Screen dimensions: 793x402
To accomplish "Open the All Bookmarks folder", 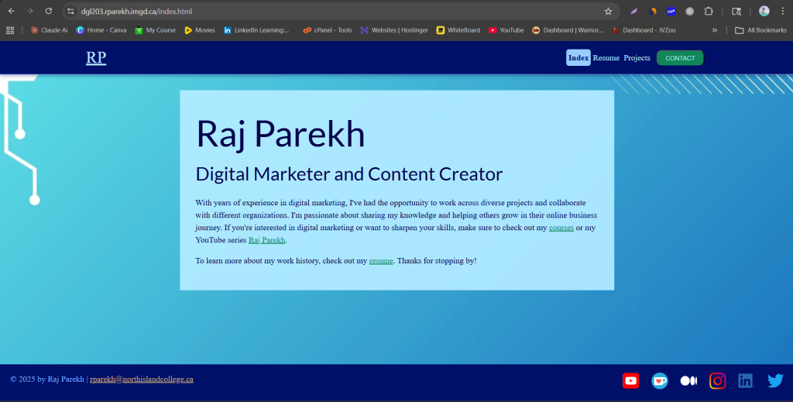I will [x=760, y=30].
